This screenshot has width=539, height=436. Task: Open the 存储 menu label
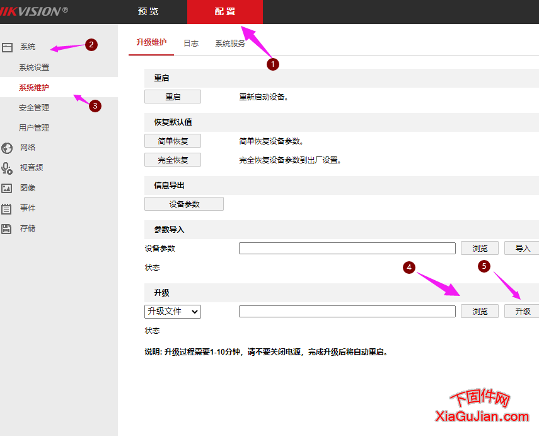point(28,228)
